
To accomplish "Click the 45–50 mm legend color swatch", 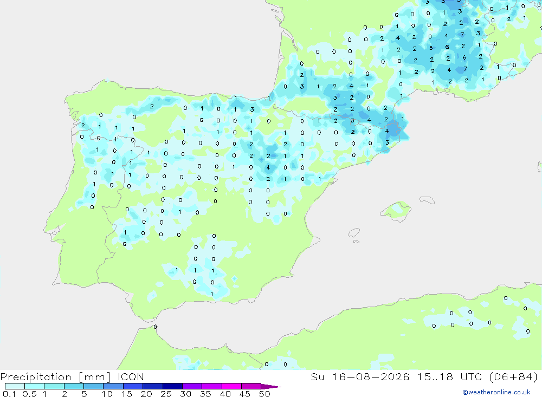I will click(251, 386).
